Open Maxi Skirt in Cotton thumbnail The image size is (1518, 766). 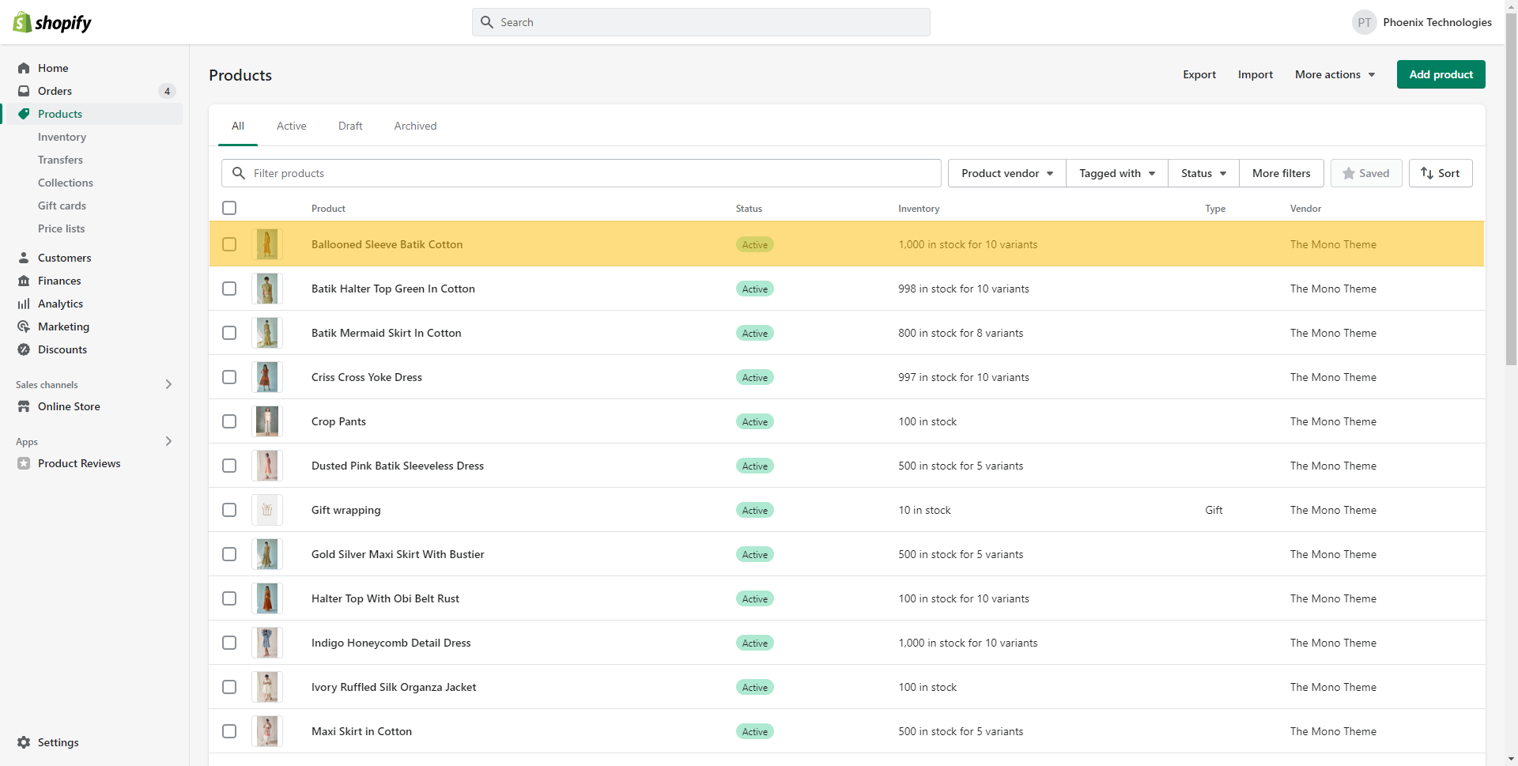click(267, 731)
